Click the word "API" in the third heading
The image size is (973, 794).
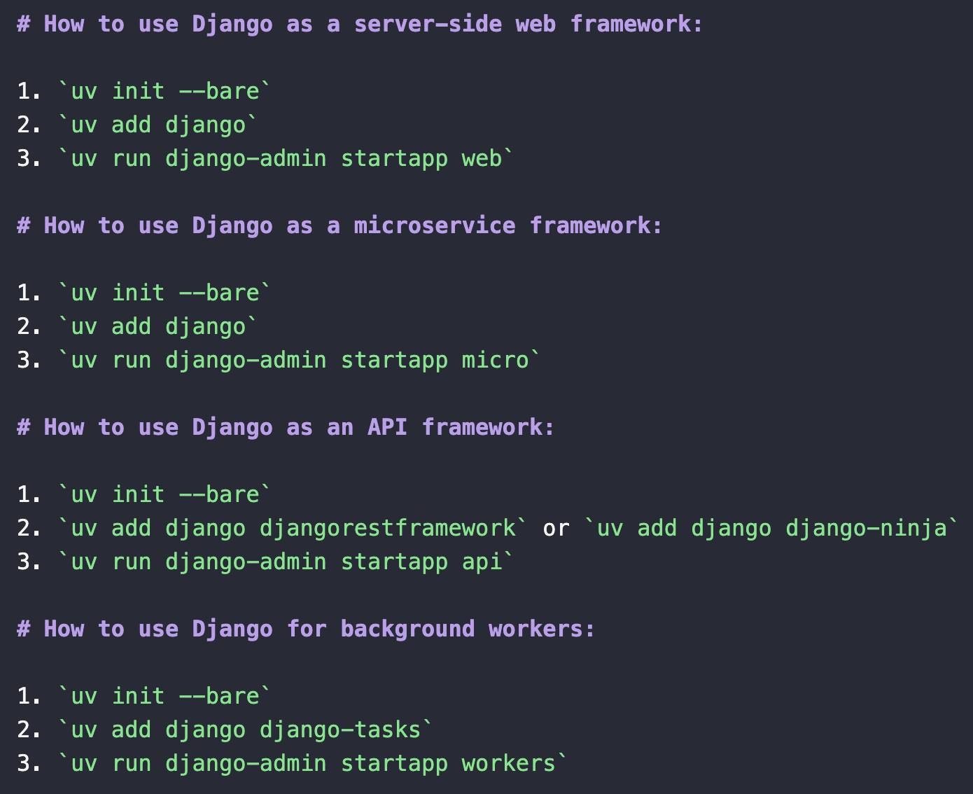pyautogui.click(x=387, y=427)
